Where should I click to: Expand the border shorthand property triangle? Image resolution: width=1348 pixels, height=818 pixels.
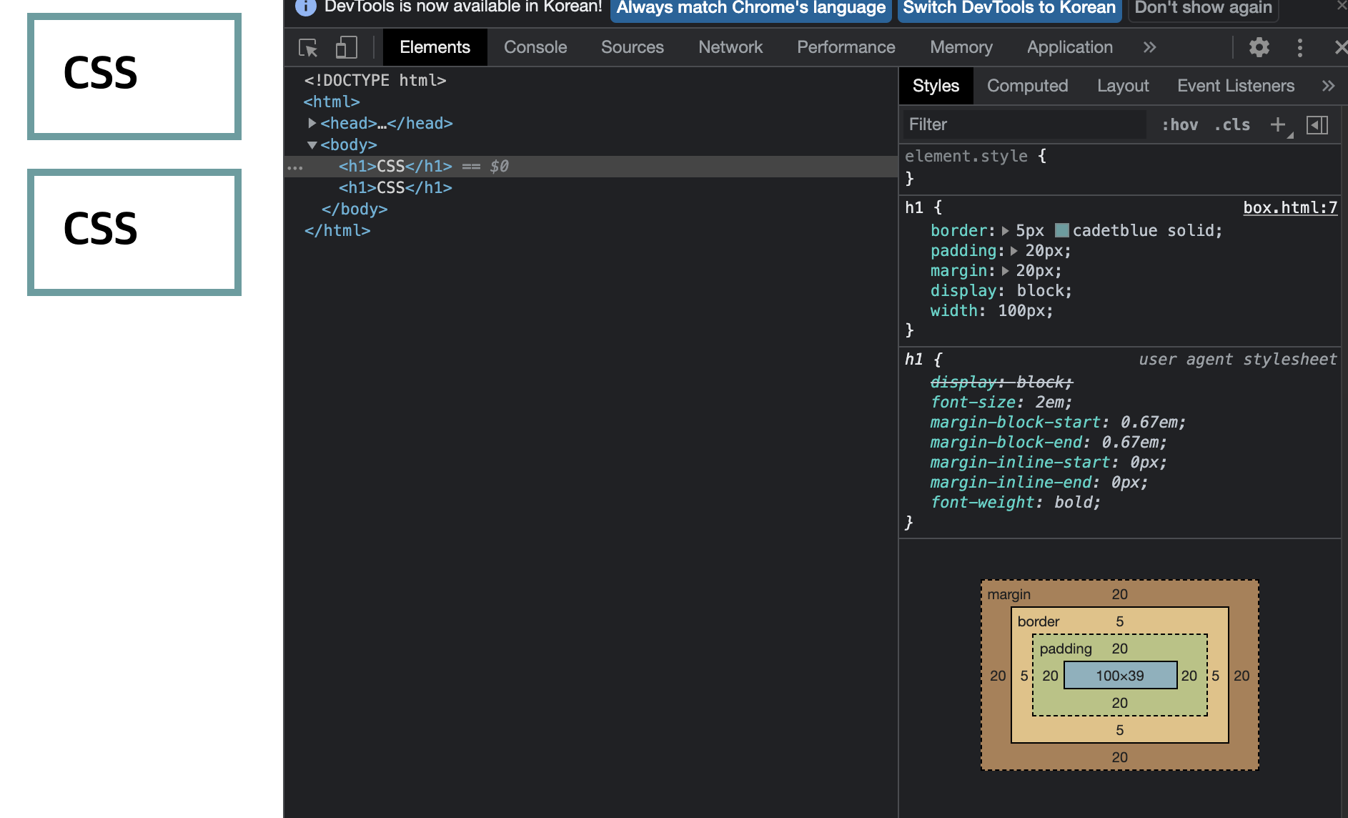pyautogui.click(x=1006, y=231)
